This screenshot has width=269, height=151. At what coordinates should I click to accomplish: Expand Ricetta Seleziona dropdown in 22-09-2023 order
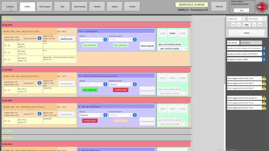pyautogui.click(x=101, y=115)
